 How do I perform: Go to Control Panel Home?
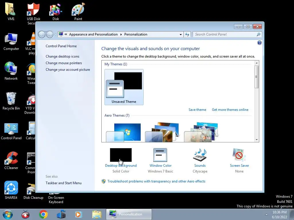click(x=61, y=46)
